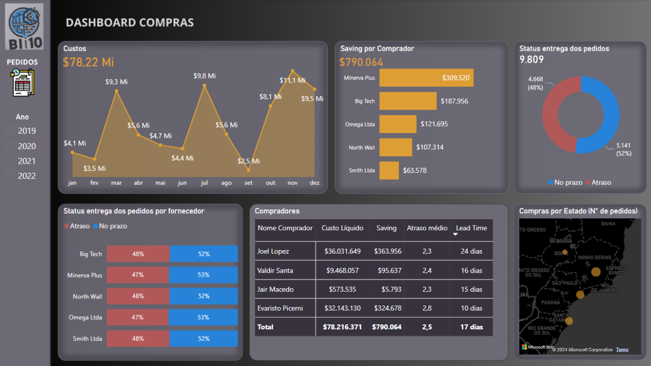Sort table by Atraso médio header
Screen dimensions: 651x366
[x=427, y=228]
